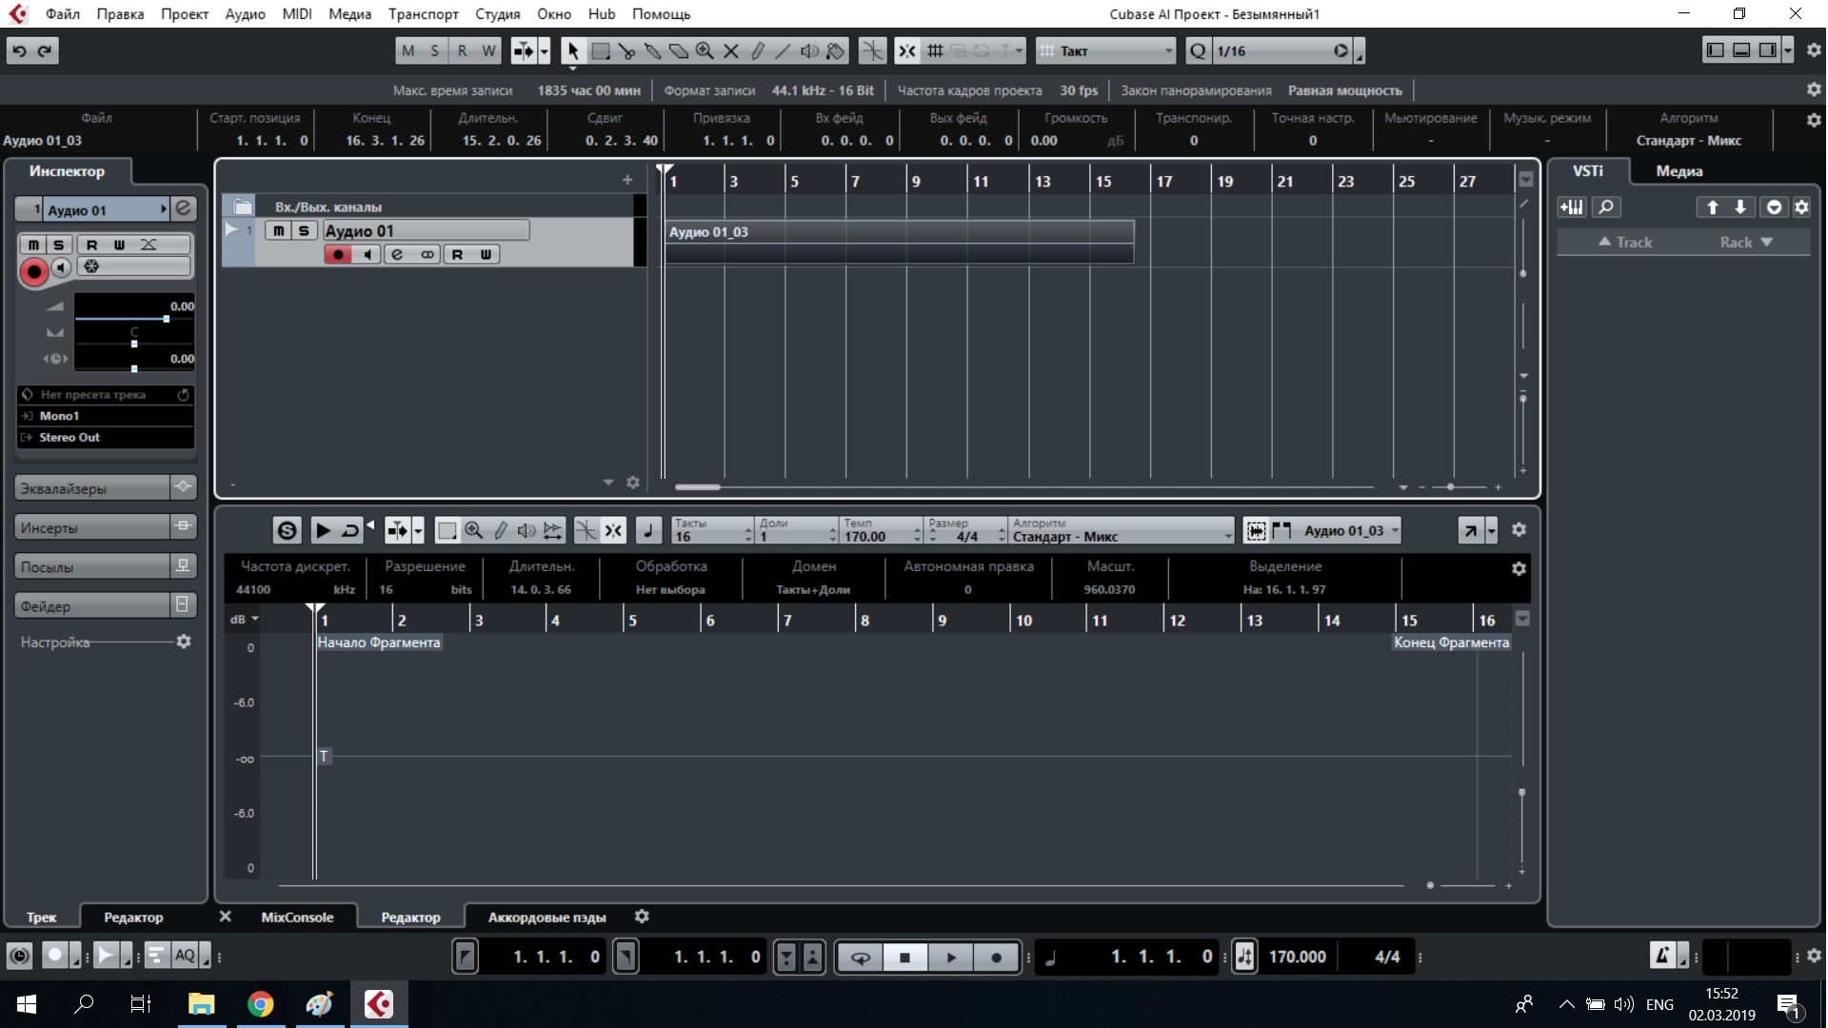The image size is (1828, 1028).
Task: Mute the Аудио 01 track in list
Action: 277,231
